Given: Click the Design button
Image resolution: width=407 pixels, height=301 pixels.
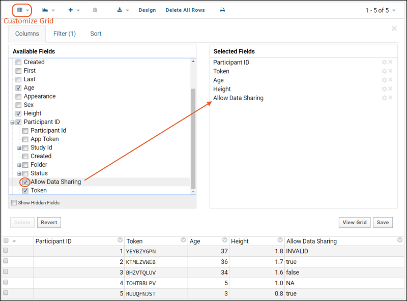Looking at the screenshot, I should pyautogui.click(x=147, y=10).
